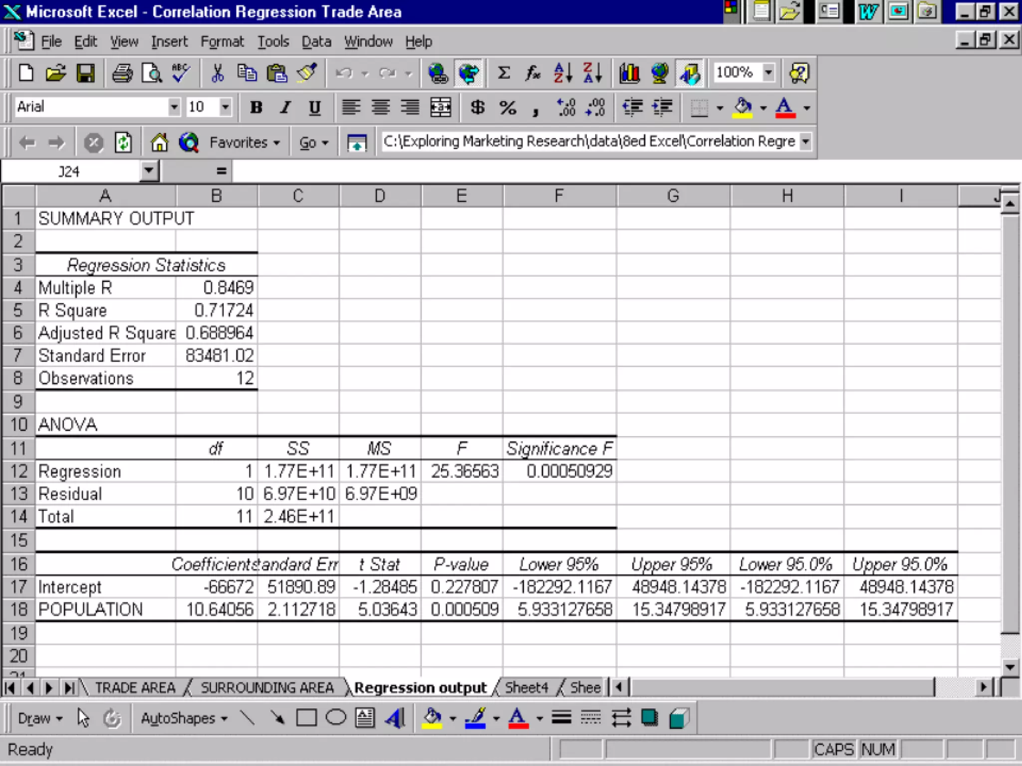Screen dimensions: 1022x766
Task: Click the Insert Hyperlink globe icon
Action: [x=438, y=73]
